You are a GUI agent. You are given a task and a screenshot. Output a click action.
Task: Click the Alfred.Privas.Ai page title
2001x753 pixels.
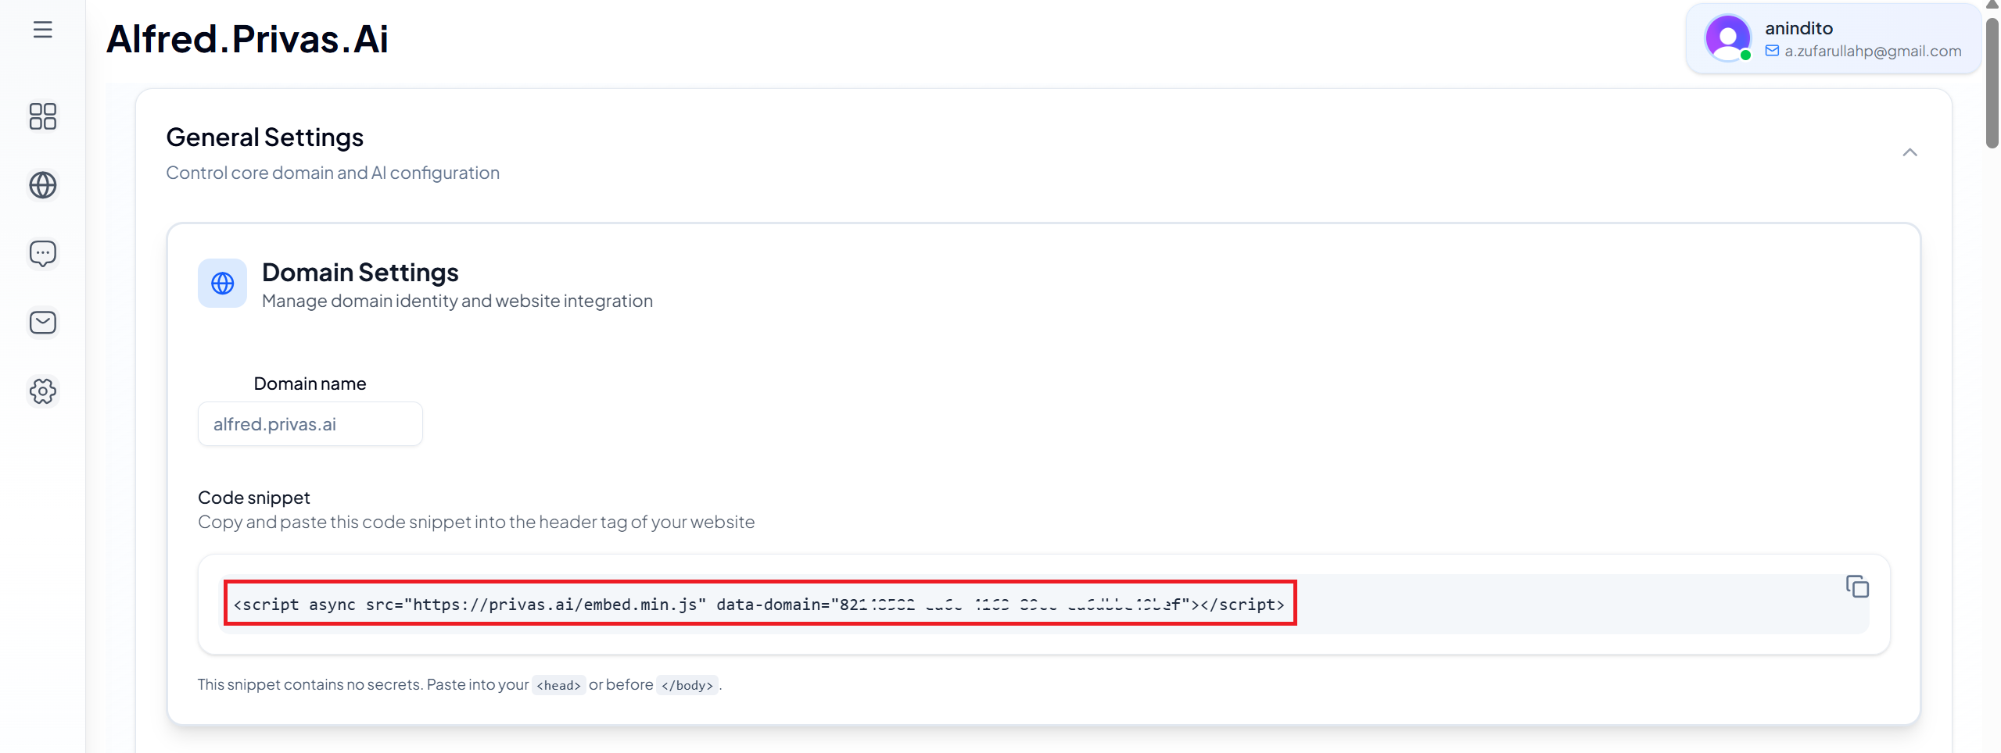tap(247, 39)
